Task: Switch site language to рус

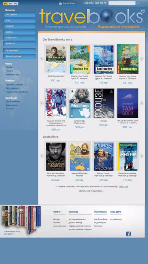Action: click(11, 4)
